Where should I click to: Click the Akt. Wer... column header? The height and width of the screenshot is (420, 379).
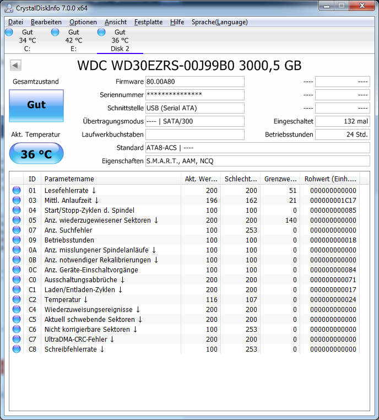pos(201,179)
